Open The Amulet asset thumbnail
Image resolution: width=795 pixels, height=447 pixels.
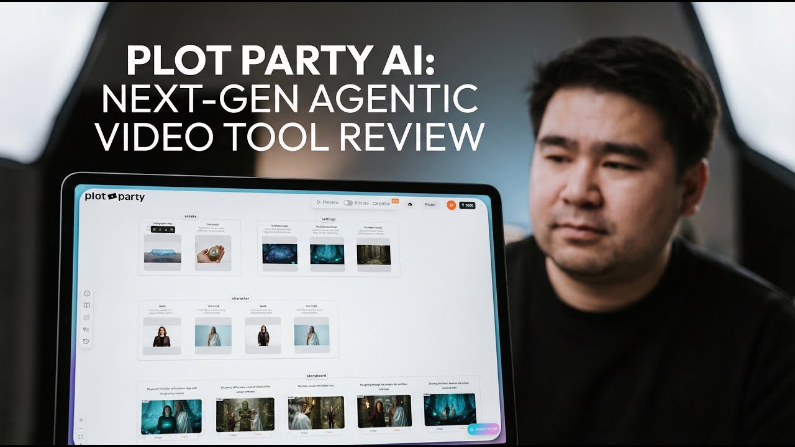click(213, 253)
